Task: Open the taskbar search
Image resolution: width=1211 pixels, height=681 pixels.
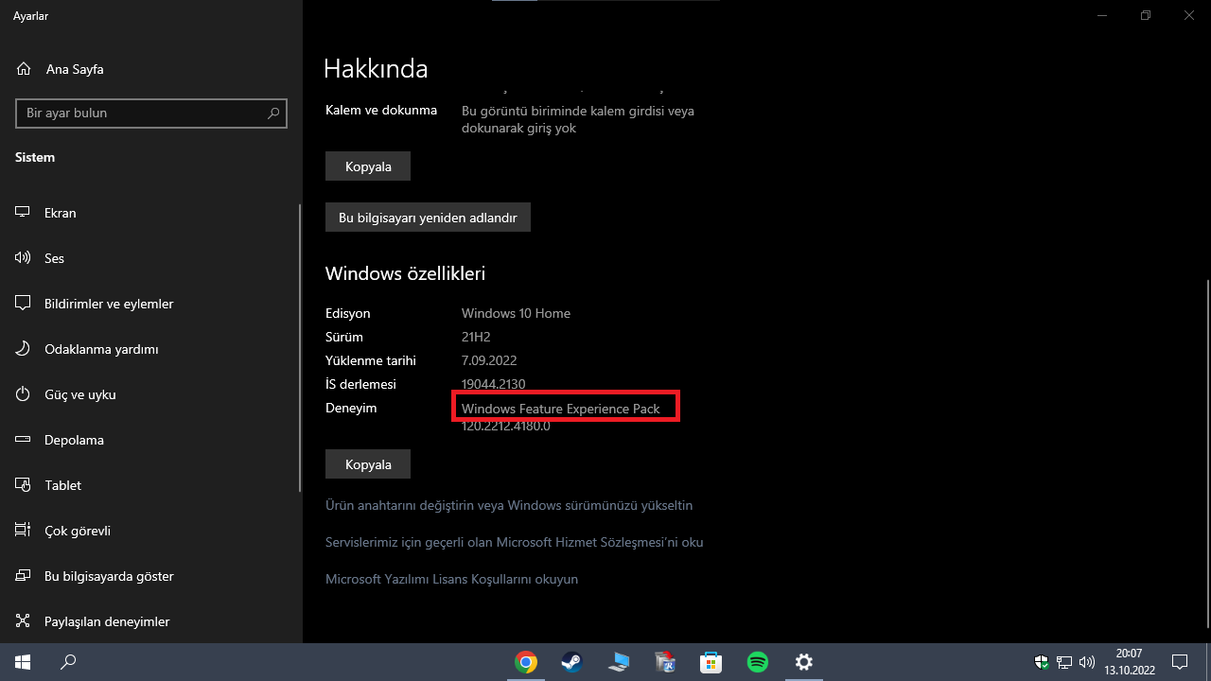Action: coord(68,662)
